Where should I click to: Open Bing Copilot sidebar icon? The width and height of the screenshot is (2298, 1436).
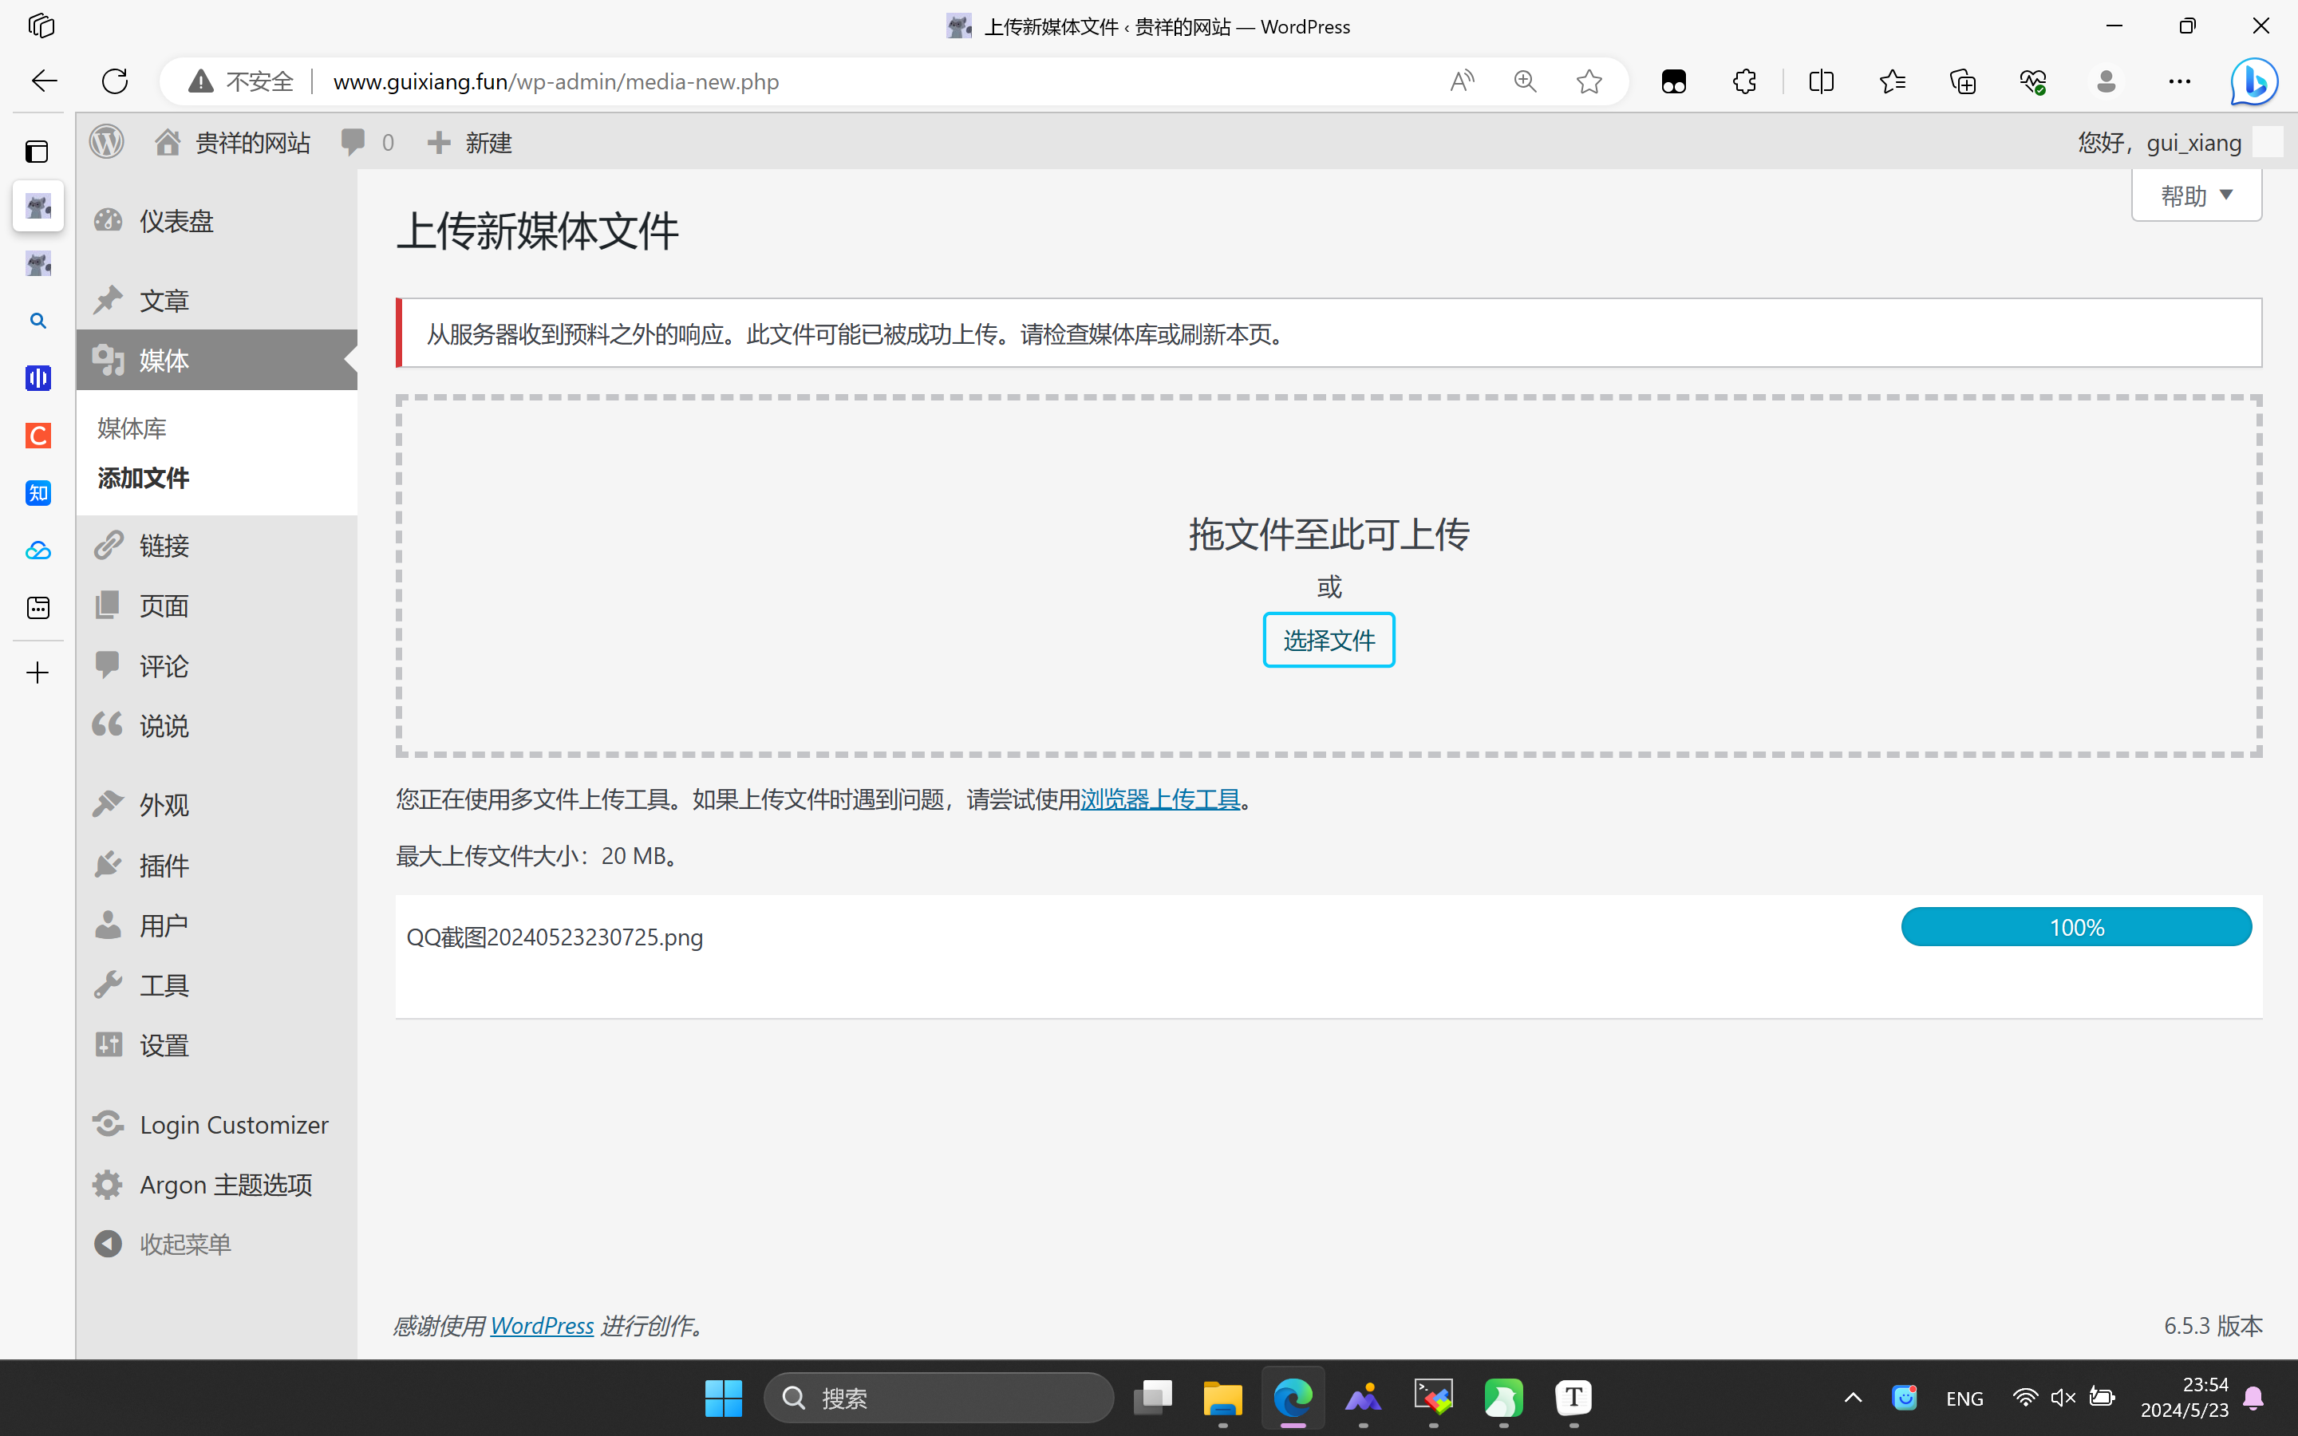click(2254, 81)
